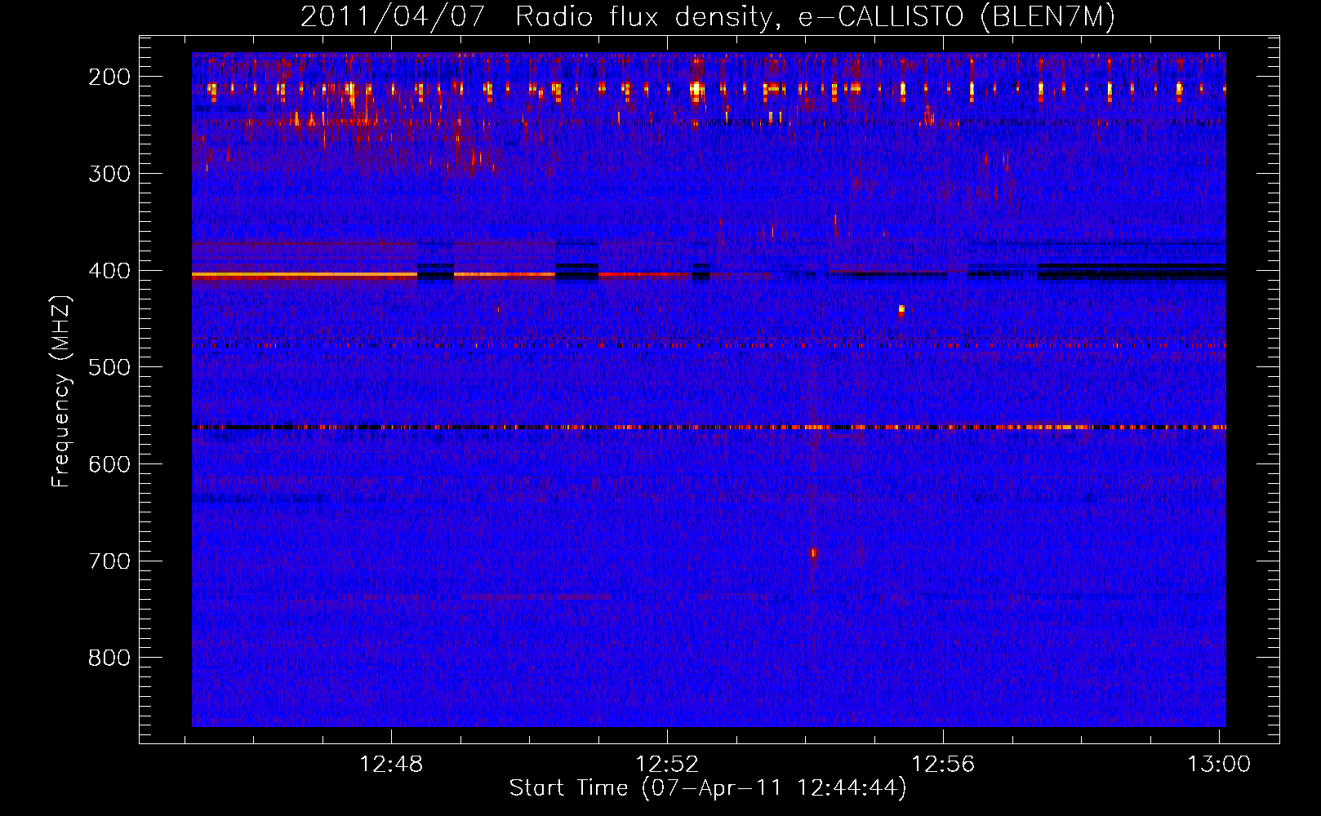Click the 12:48 time tick label
The height and width of the screenshot is (816, 1321).
tap(391, 765)
